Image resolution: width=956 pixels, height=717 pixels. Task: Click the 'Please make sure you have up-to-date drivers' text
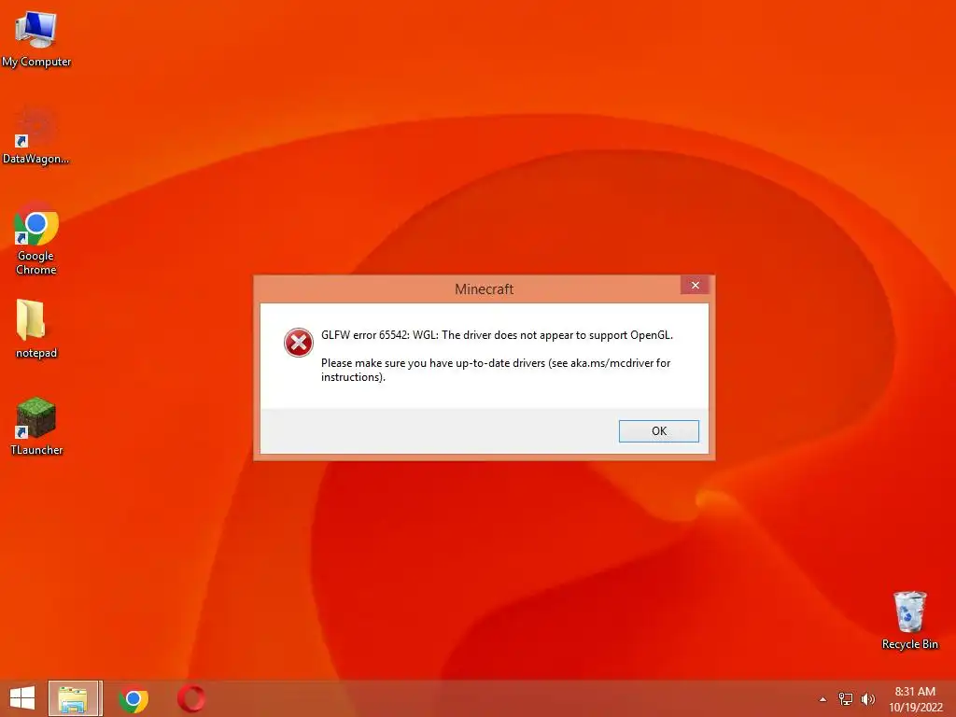pos(496,370)
